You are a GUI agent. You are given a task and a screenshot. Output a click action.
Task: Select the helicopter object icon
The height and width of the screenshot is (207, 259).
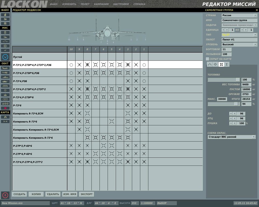(x=5, y=72)
